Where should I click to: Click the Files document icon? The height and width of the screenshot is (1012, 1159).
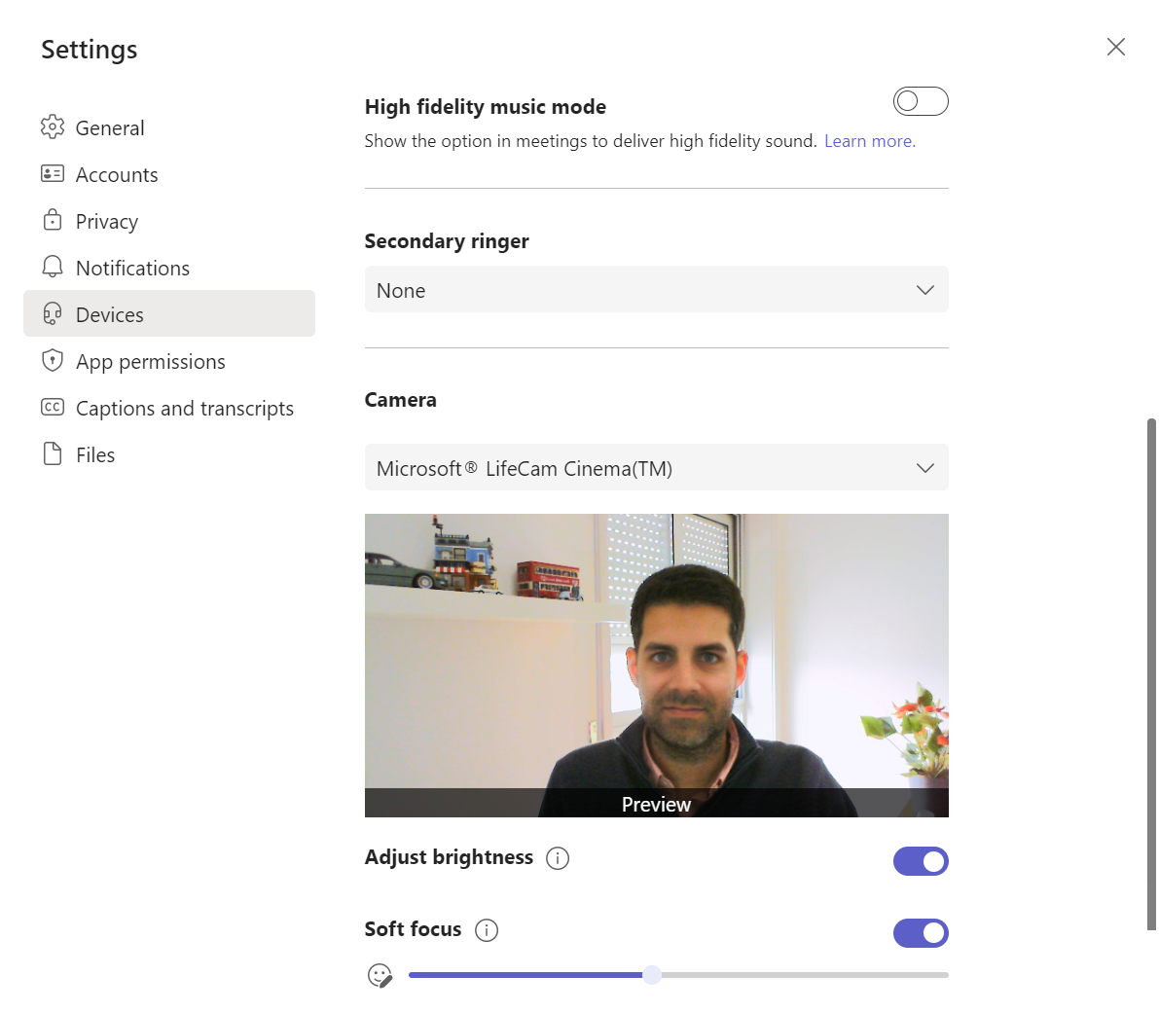pyautogui.click(x=53, y=454)
